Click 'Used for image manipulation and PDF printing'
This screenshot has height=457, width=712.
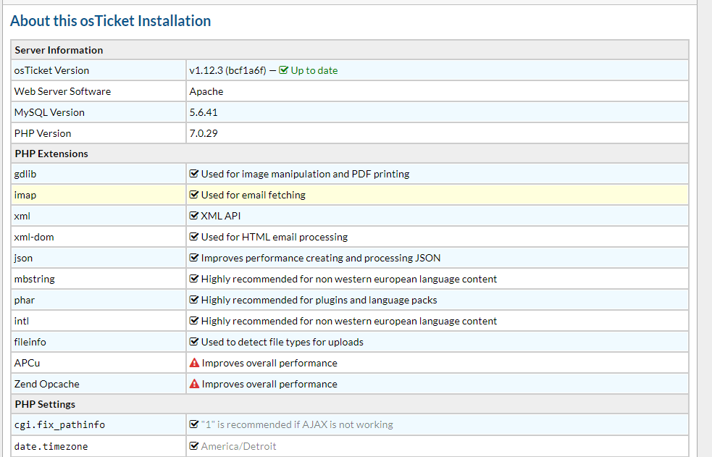tap(305, 174)
